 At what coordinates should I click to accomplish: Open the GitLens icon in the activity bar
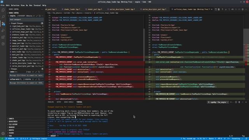3,44
